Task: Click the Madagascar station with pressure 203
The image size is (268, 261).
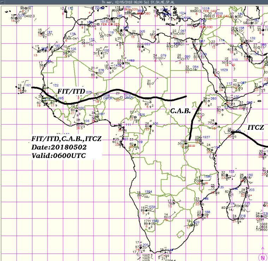Action: pos(247,192)
